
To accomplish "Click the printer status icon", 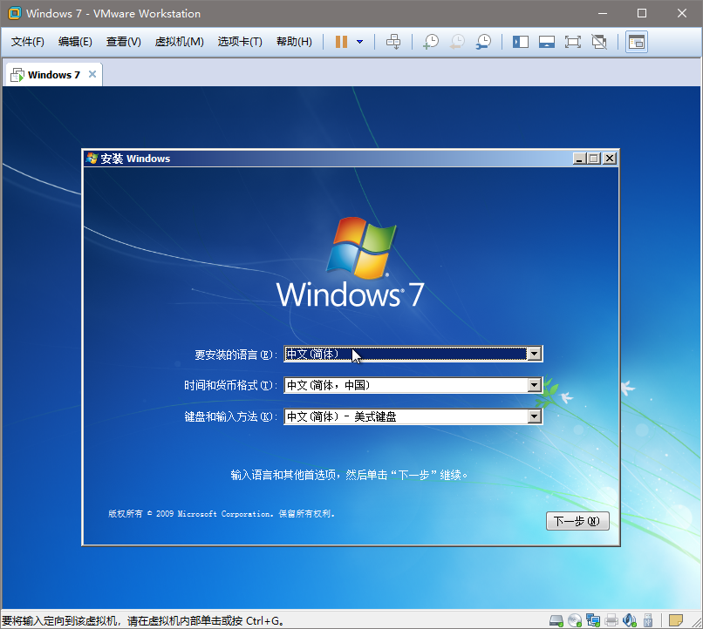I will 611,620.
